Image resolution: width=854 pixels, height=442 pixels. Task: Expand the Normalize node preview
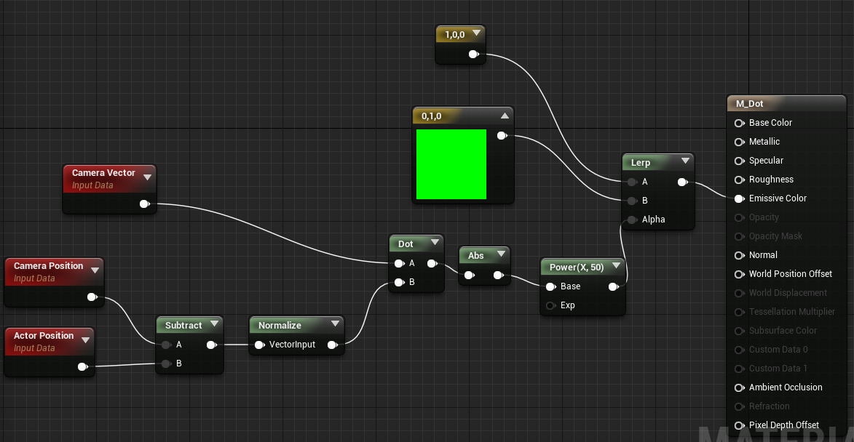(336, 324)
